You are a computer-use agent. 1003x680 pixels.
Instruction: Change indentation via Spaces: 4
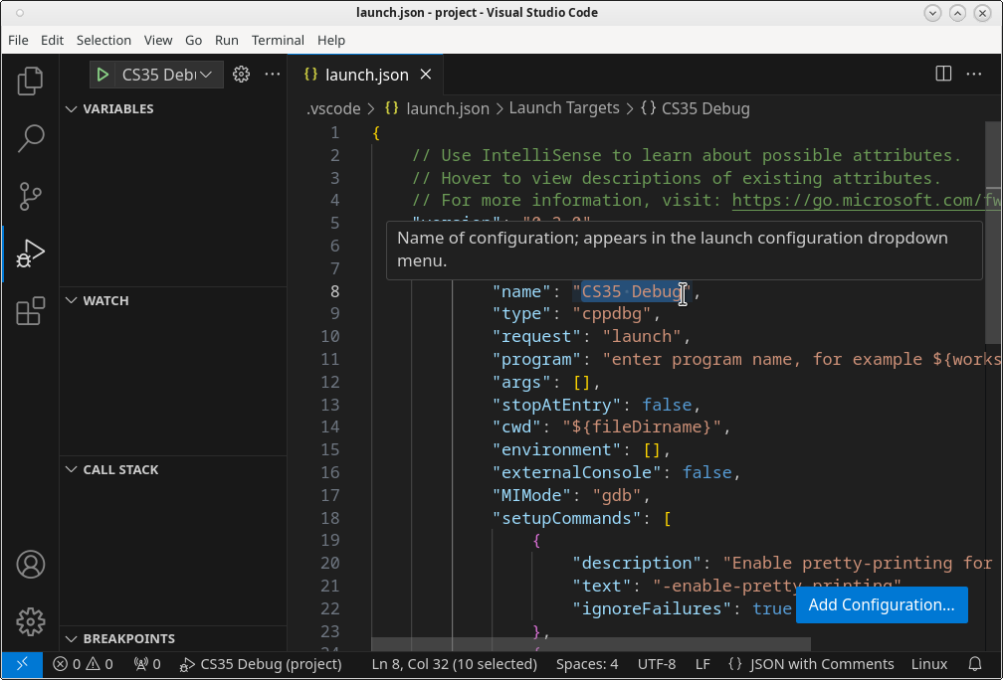click(x=587, y=664)
